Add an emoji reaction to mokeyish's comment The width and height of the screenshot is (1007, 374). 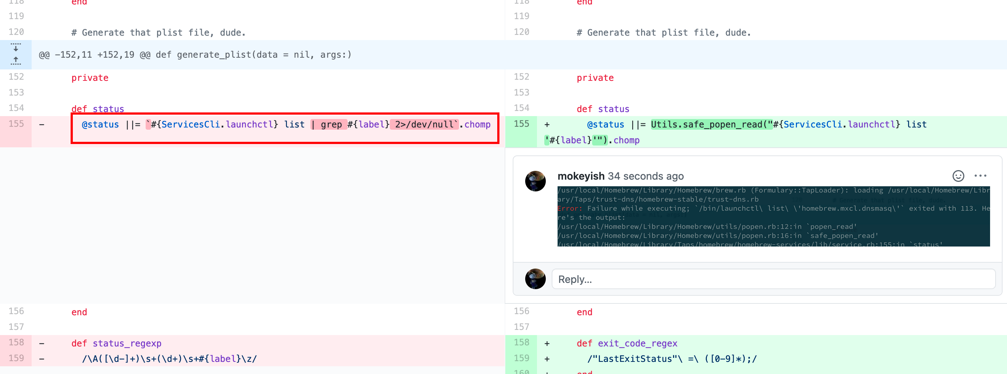point(958,176)
